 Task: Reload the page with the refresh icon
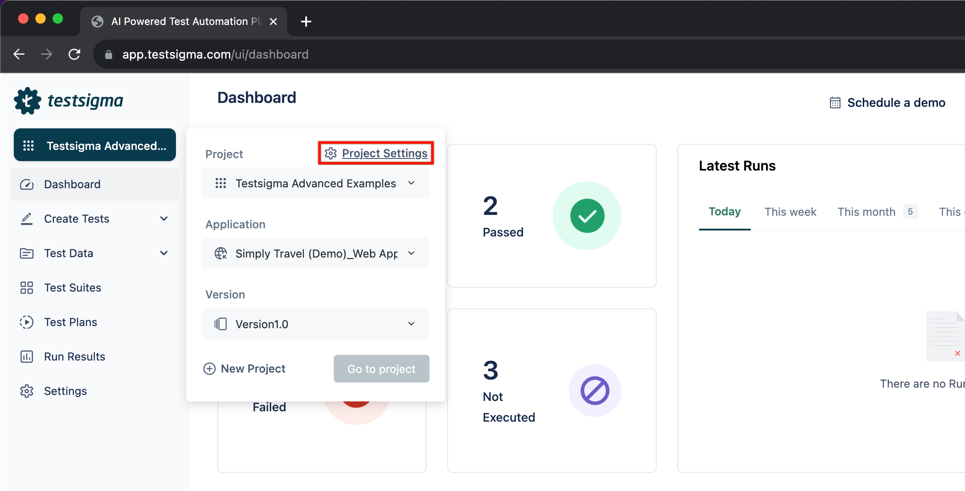coord(74,54)
